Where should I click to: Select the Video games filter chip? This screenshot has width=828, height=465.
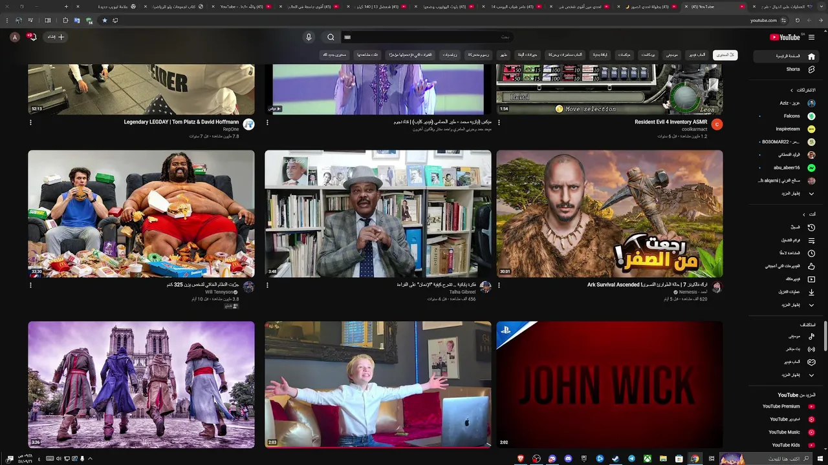(697, 55)
